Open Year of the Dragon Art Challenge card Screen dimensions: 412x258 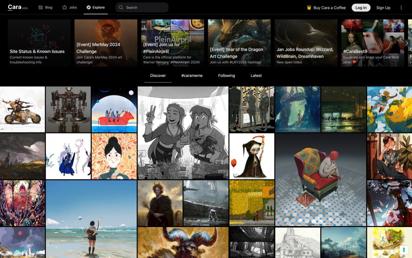239,43
